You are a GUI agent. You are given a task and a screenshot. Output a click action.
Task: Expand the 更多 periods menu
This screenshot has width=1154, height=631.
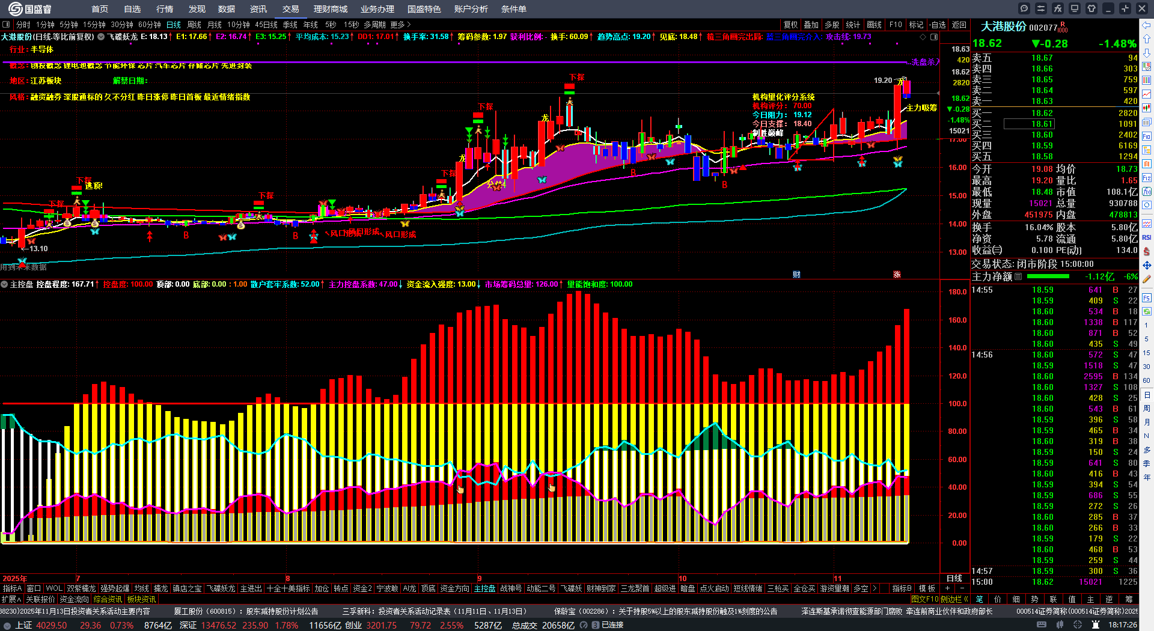(x=400, y=25)
